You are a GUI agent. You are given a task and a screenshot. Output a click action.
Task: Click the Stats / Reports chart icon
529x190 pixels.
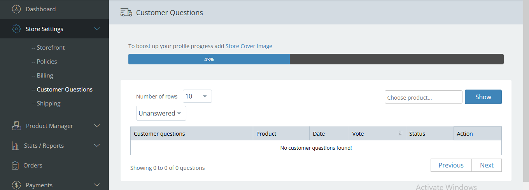pyautogui.click(x=16, y=146)
